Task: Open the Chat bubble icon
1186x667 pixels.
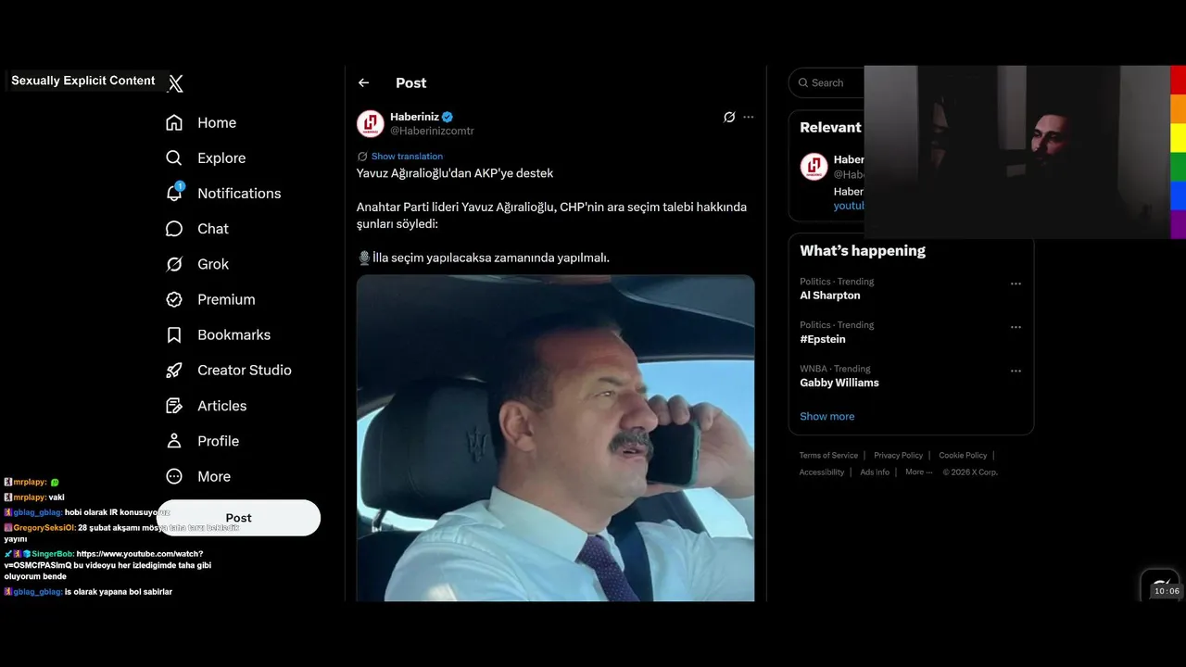Action: tap(174, 229)
